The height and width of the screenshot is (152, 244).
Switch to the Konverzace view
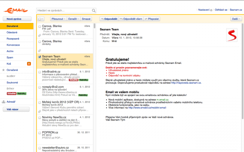(17, 45)
